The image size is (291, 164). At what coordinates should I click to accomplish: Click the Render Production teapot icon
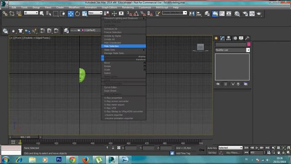pyautogui.click(x=259, y=14)
